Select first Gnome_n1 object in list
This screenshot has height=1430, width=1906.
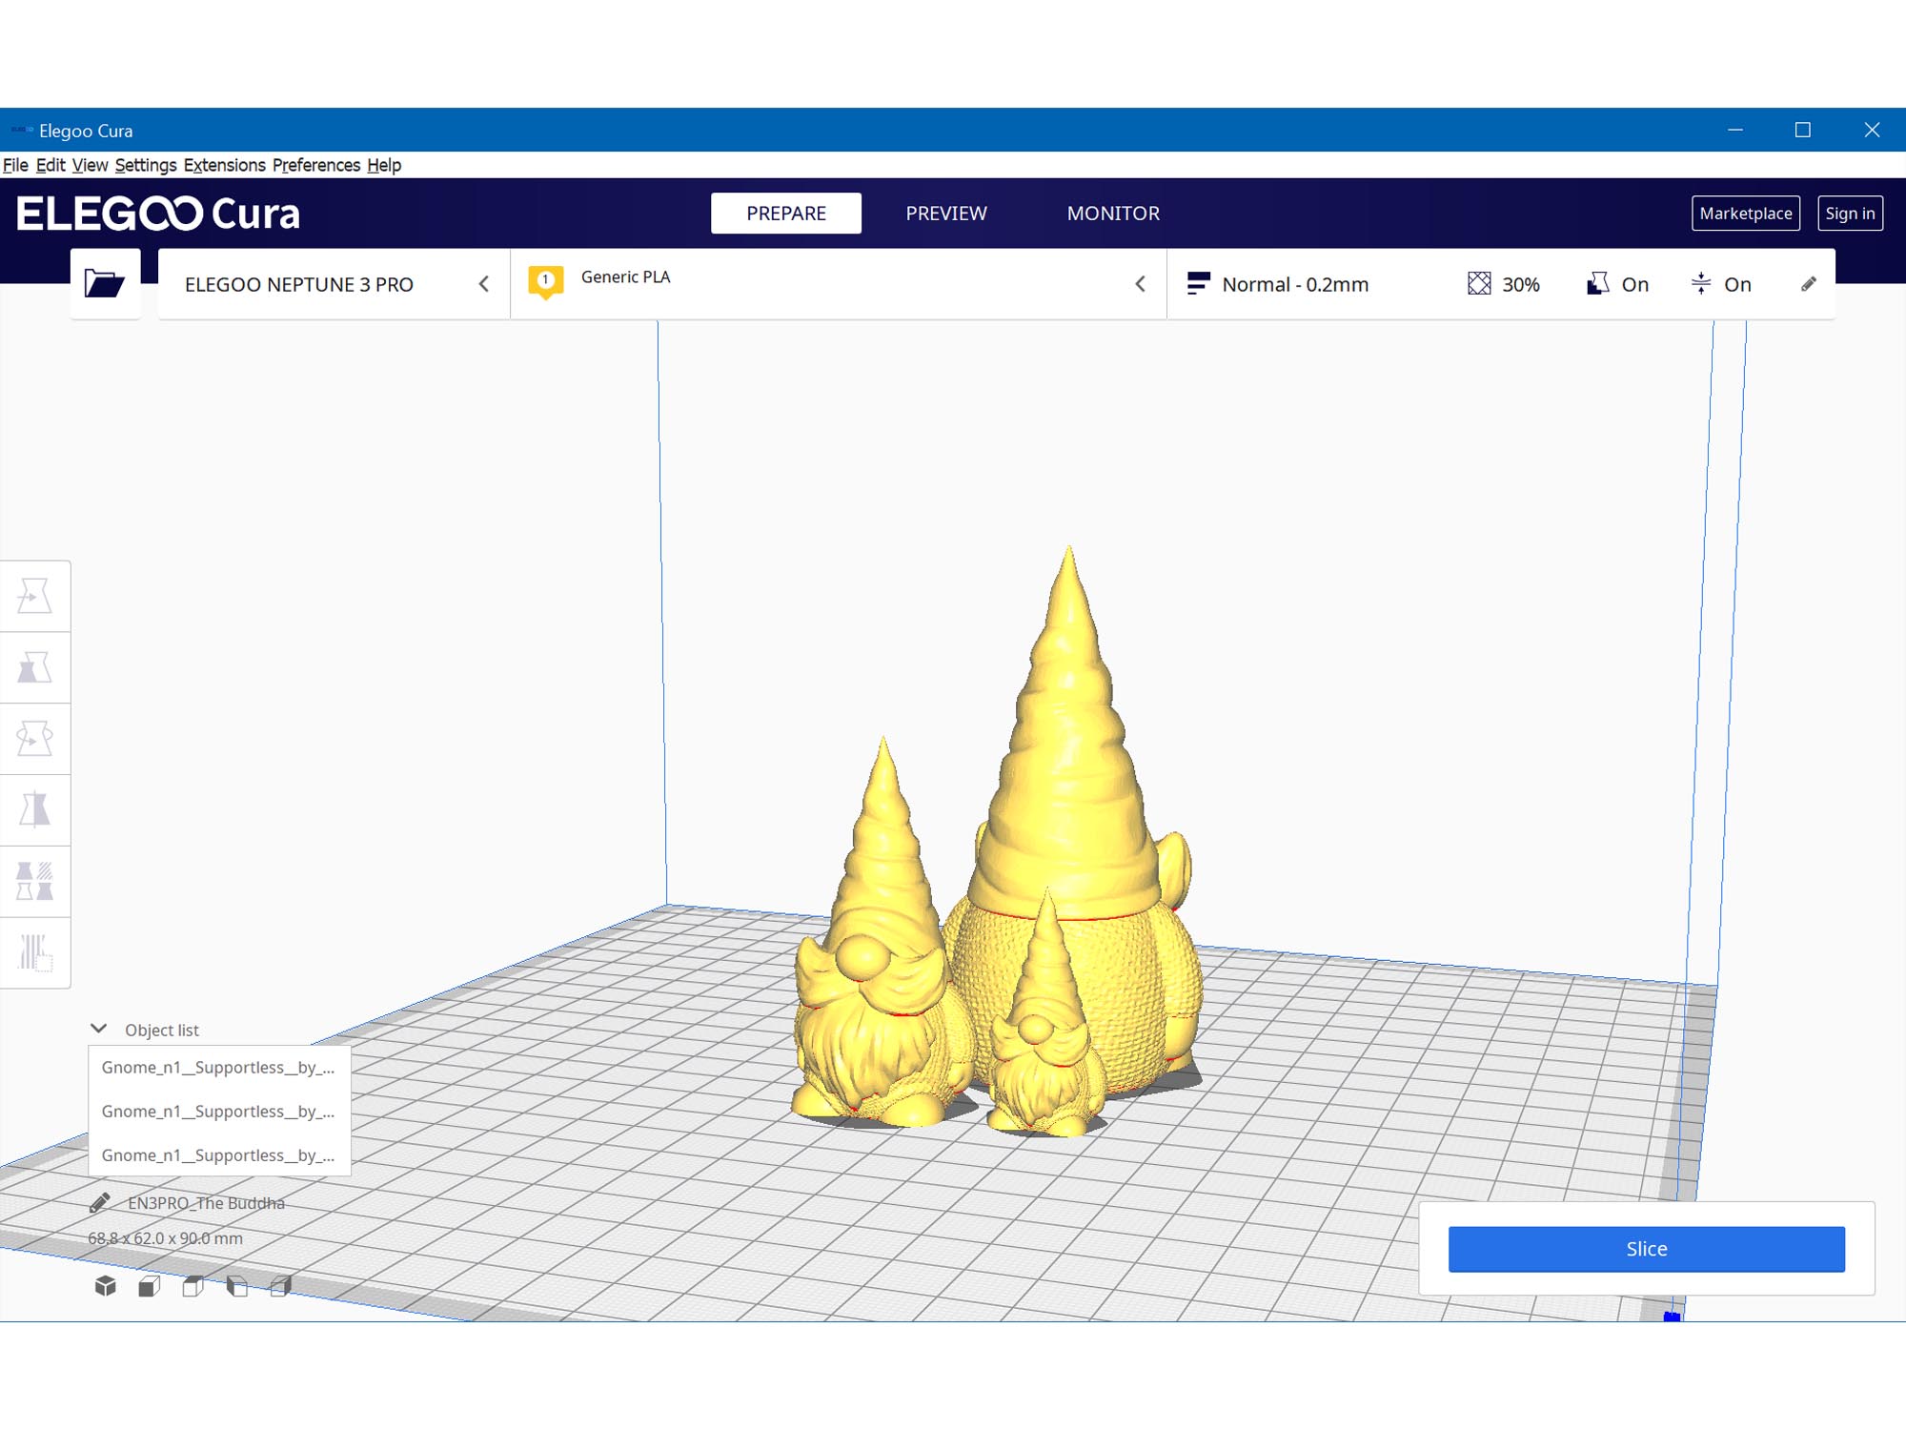pos(219,1068)
